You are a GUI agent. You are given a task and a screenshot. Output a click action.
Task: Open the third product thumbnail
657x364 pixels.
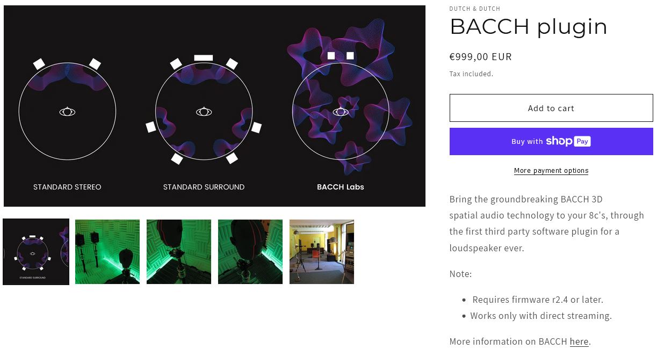(179, 252)
